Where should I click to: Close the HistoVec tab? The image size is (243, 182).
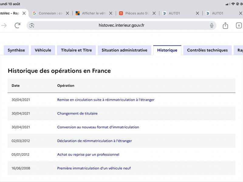pyautogui.click(x=24, y=13)
